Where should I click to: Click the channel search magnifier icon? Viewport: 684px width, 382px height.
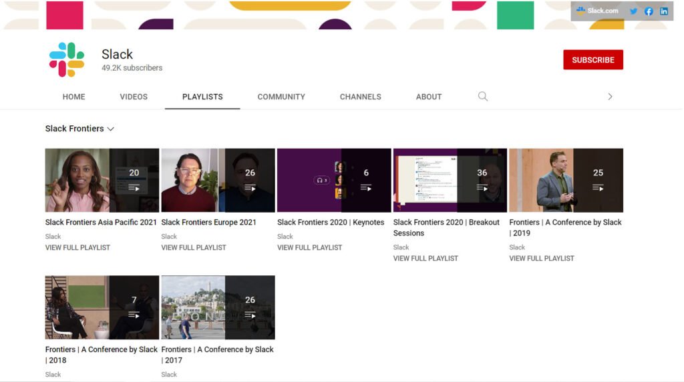483,97
